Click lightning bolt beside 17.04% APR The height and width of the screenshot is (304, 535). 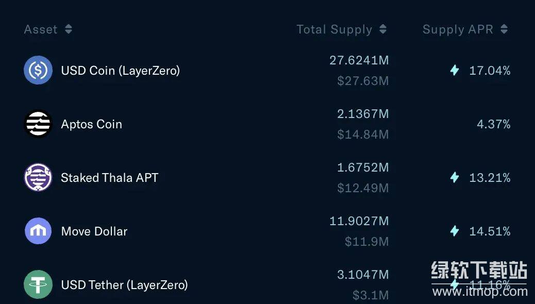pyautogui.click(x=455, y=71)
